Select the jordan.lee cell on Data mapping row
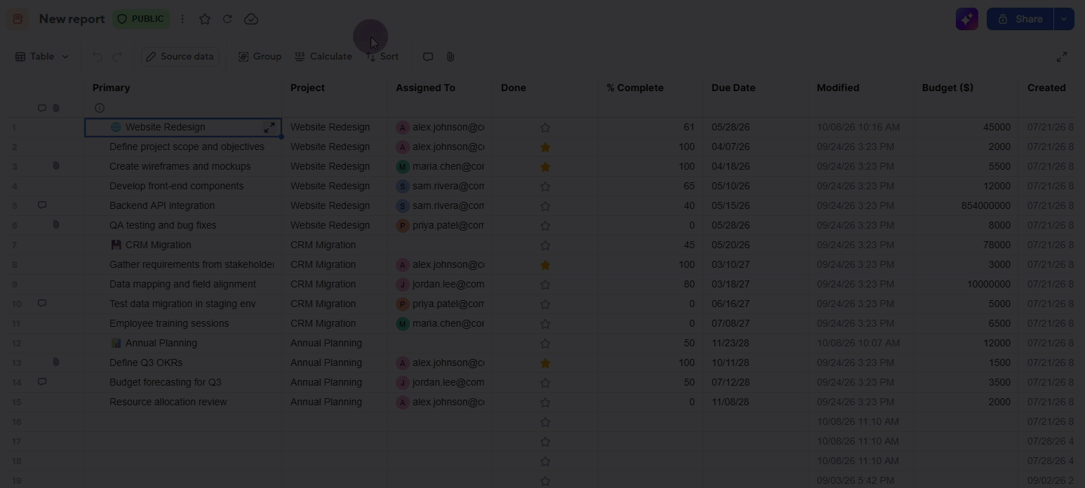 pyautogui.click(x=439, y=284)
